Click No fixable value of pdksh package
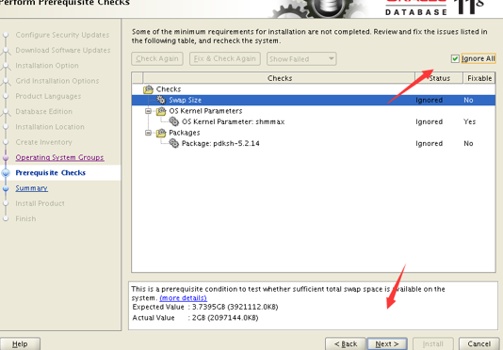Image resolution: width=503 pixels, height=350 pixels. [x=468, y=143]
